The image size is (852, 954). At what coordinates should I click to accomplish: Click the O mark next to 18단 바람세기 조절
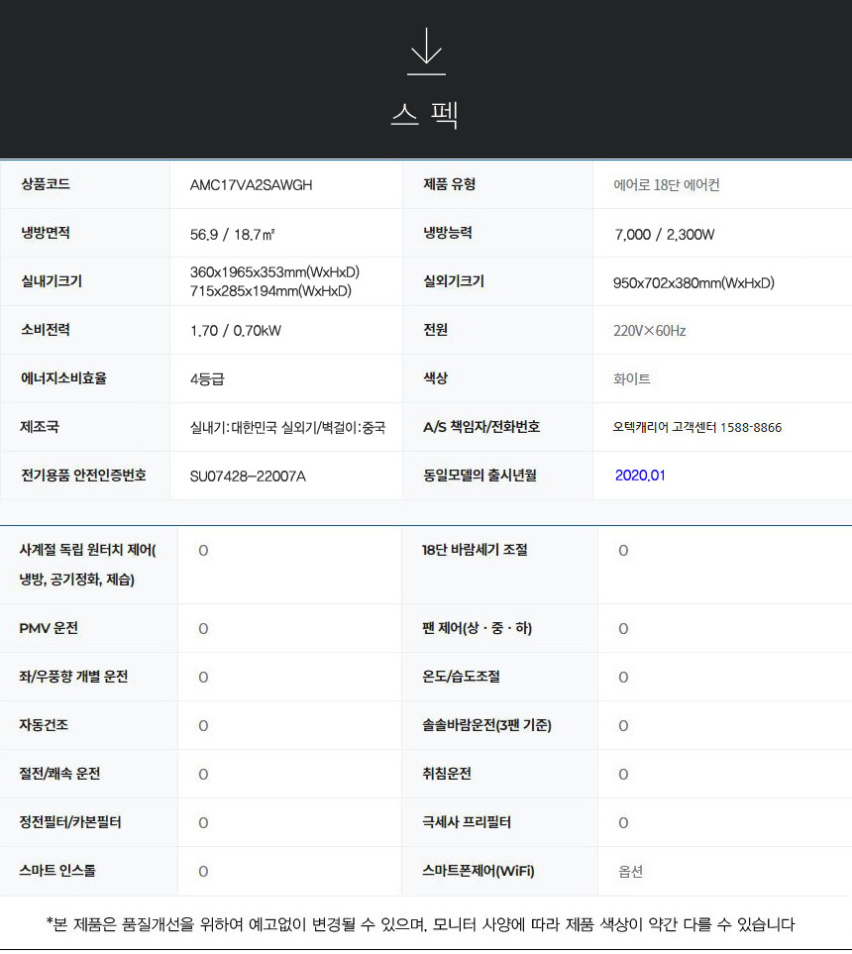623,550
